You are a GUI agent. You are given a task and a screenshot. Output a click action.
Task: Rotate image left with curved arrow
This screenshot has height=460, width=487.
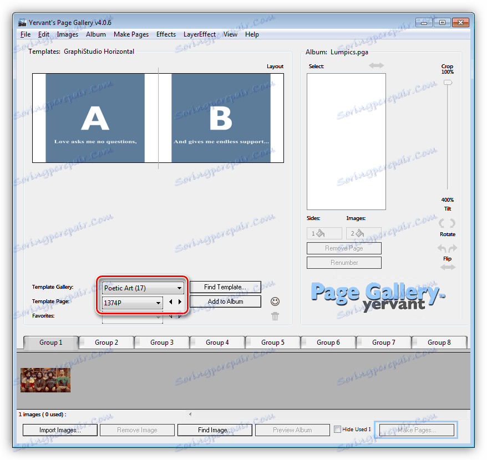442,248
